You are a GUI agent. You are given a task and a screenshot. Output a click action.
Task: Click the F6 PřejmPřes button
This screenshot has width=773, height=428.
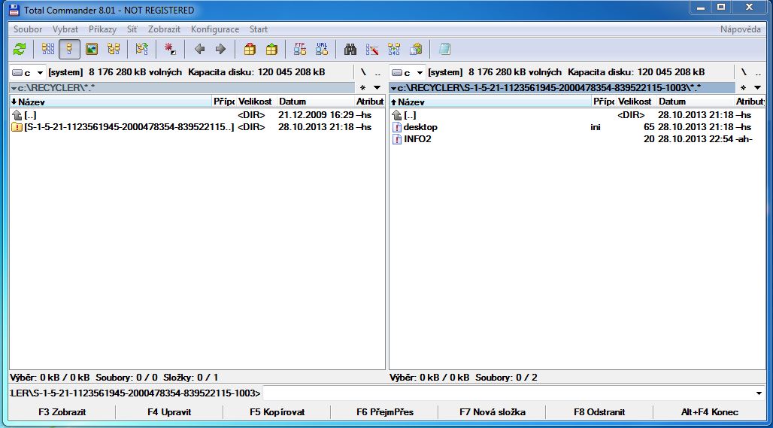(384, 412)
